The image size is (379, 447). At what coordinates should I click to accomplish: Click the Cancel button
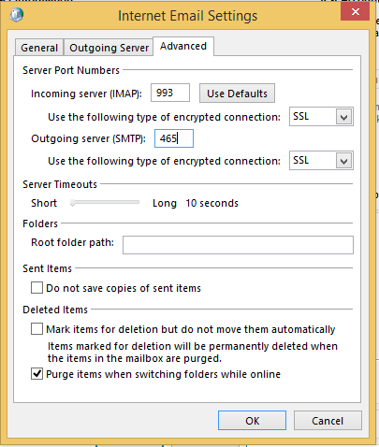(328, 421)
